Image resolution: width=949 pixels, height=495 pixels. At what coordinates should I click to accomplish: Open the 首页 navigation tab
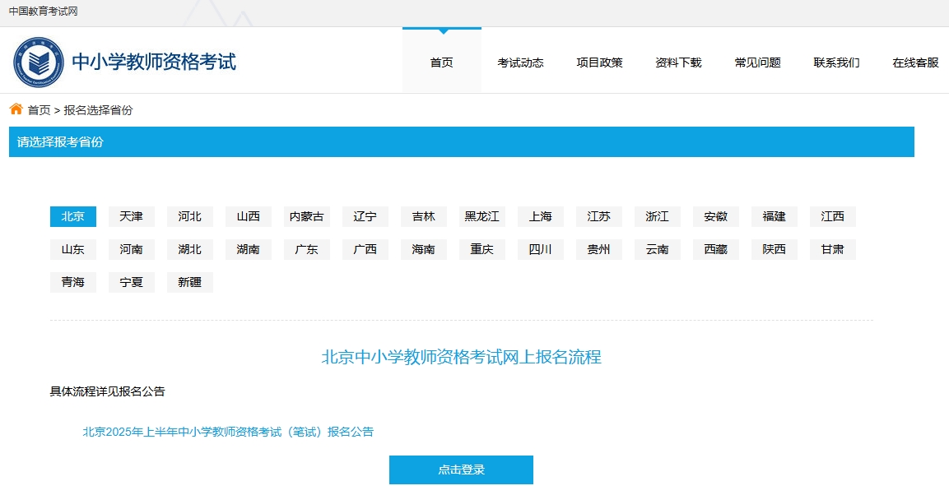click(442, 62)
